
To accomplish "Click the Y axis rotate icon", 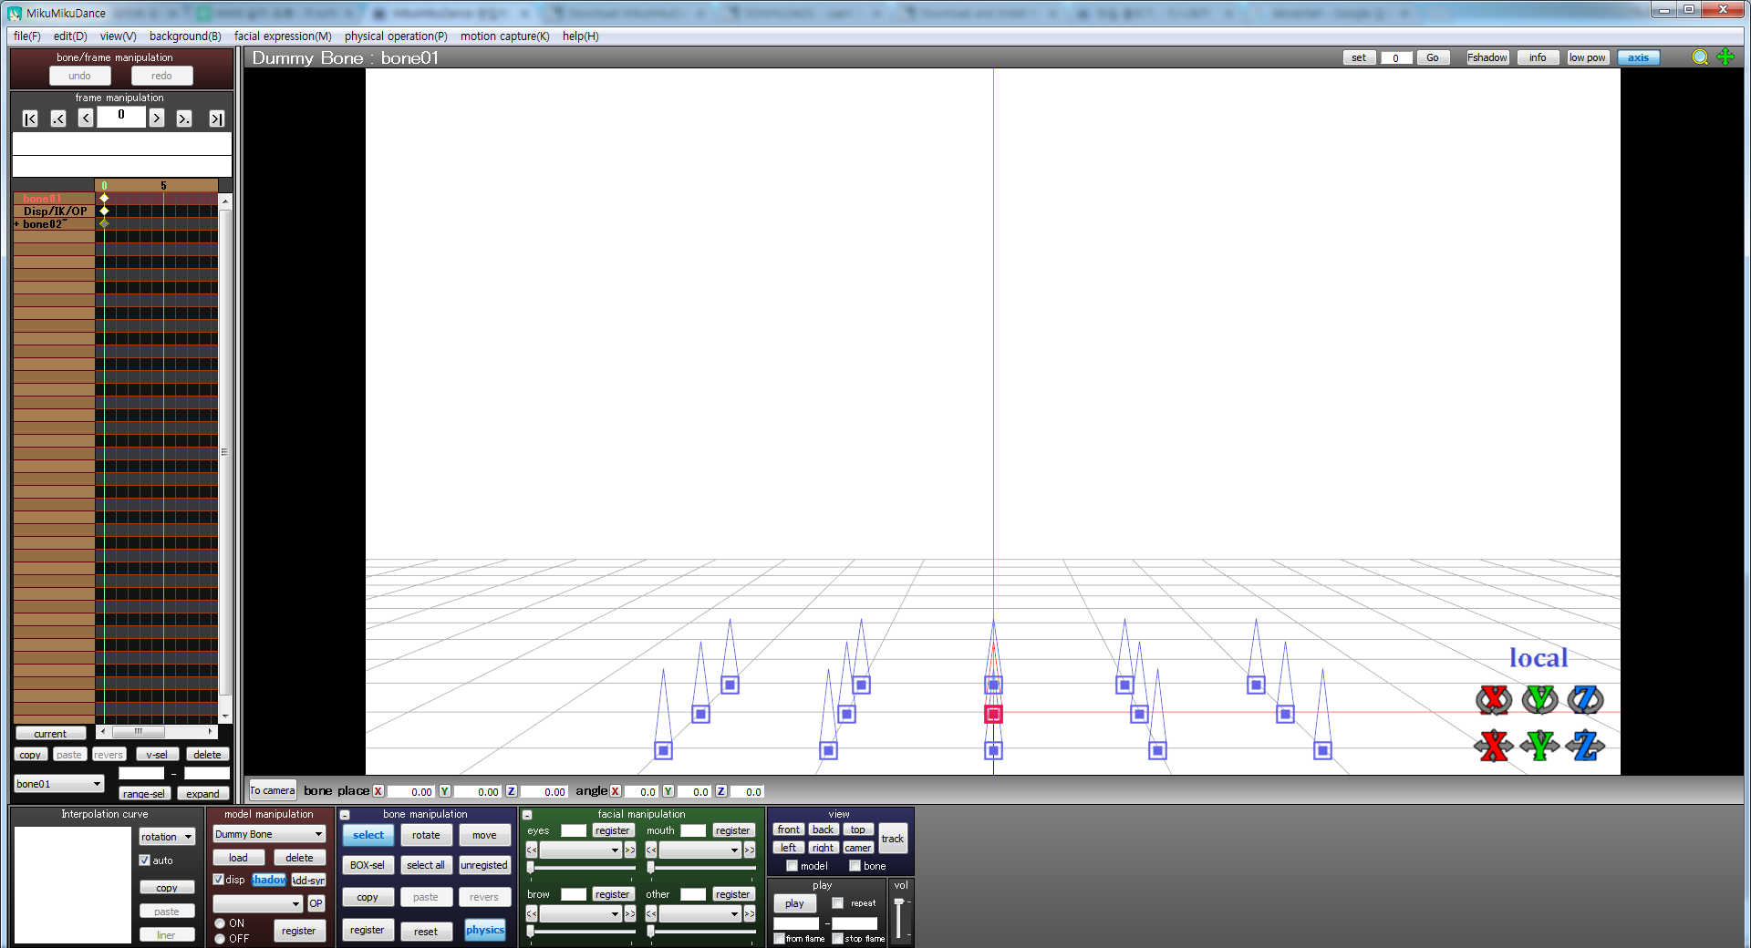I will coord(1539,699).
